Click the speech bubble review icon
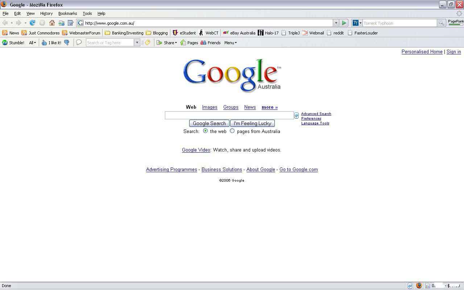Viewport: 464px width, 290px height. 79,43
